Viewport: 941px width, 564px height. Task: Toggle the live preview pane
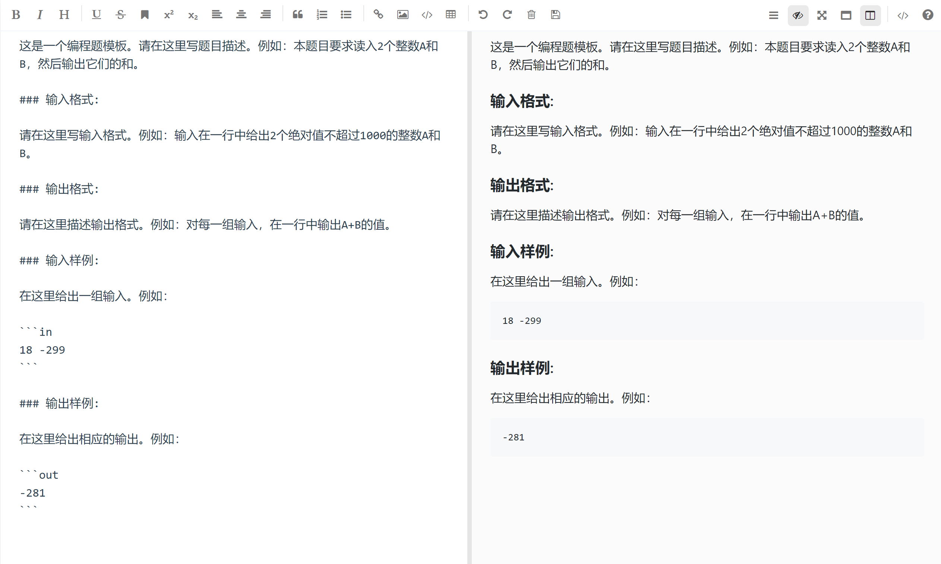[x=798, y=15]
